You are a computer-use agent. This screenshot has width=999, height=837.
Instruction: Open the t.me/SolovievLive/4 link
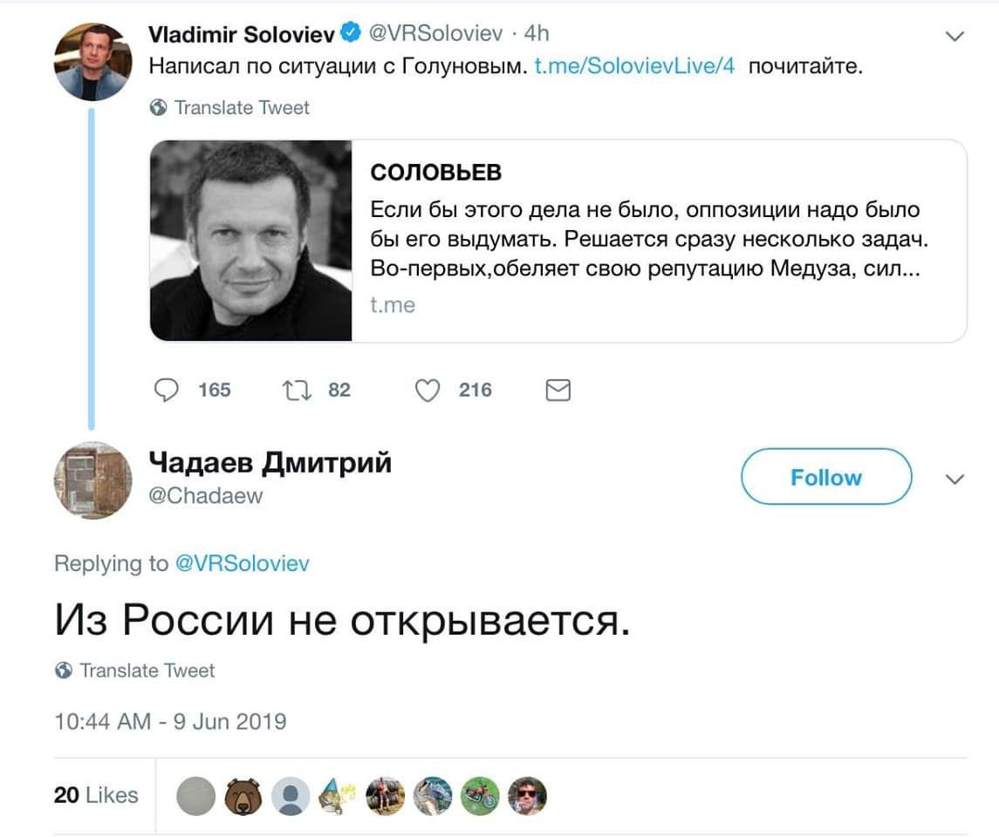tap(633, 66)
